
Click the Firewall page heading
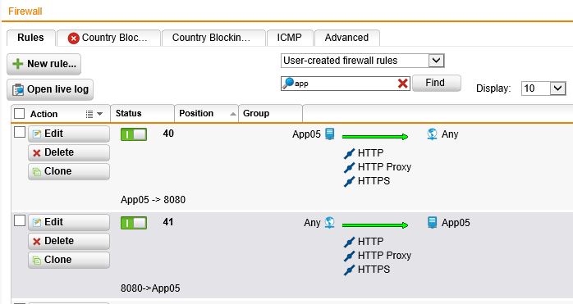(25, 11)
